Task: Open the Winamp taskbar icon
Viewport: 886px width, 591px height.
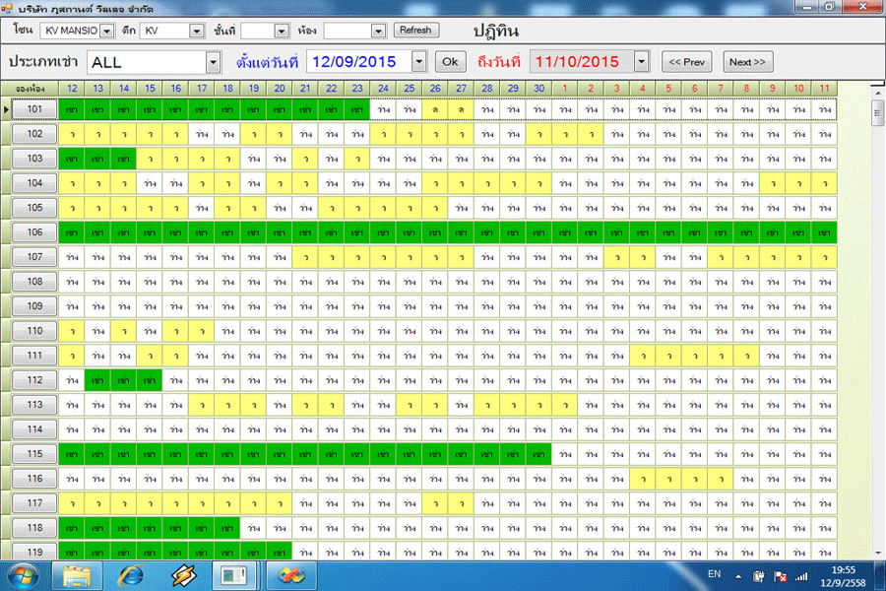Action: tap(183, 574)
